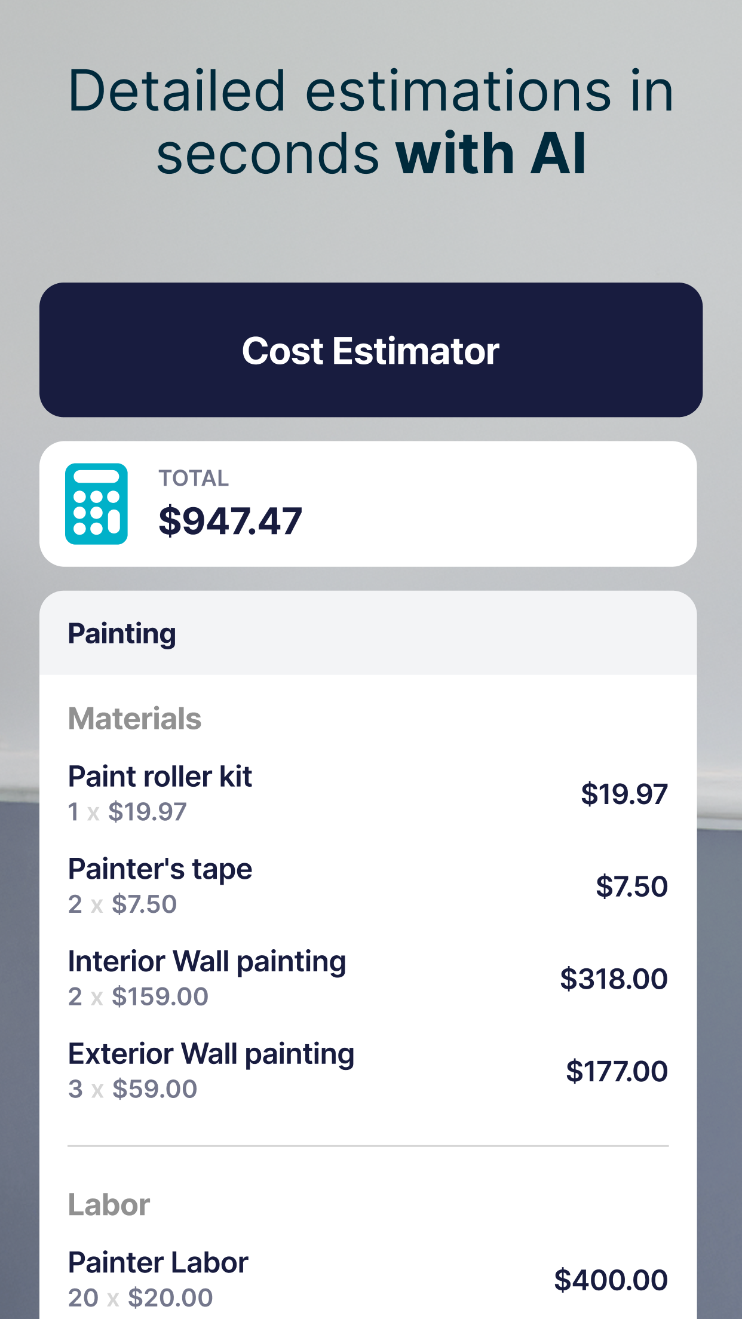The height and width of the screenshot is (1319, 742).
Task: Select the Paint roller kit item
Action: [160, 777]
